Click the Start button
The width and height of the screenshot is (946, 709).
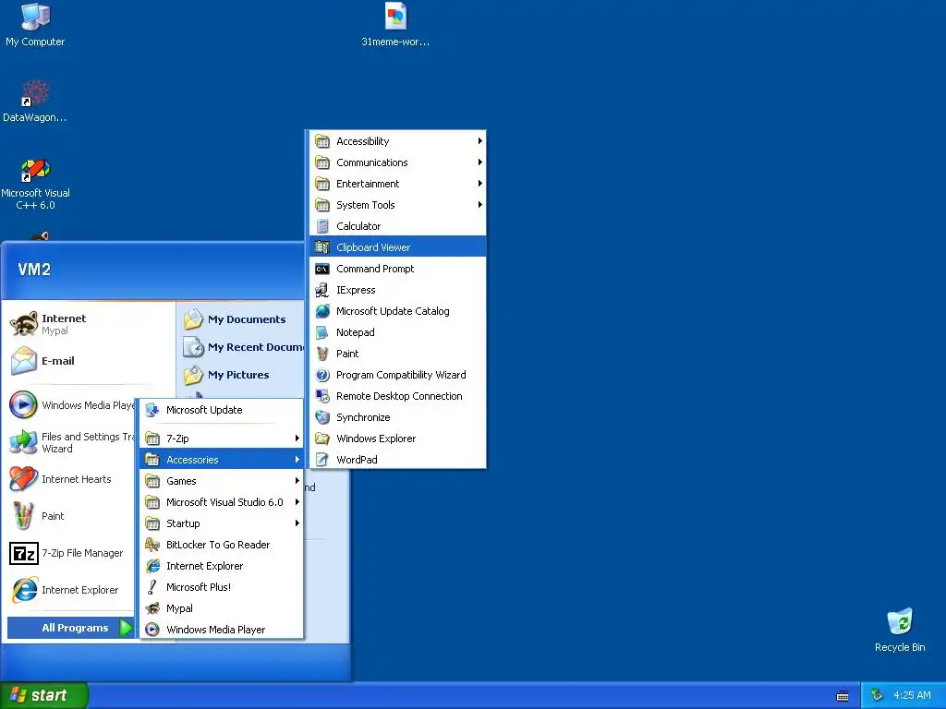click(44, 695)
